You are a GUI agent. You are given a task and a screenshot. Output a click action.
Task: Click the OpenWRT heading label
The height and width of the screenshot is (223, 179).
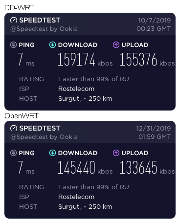tap(22, 116)
